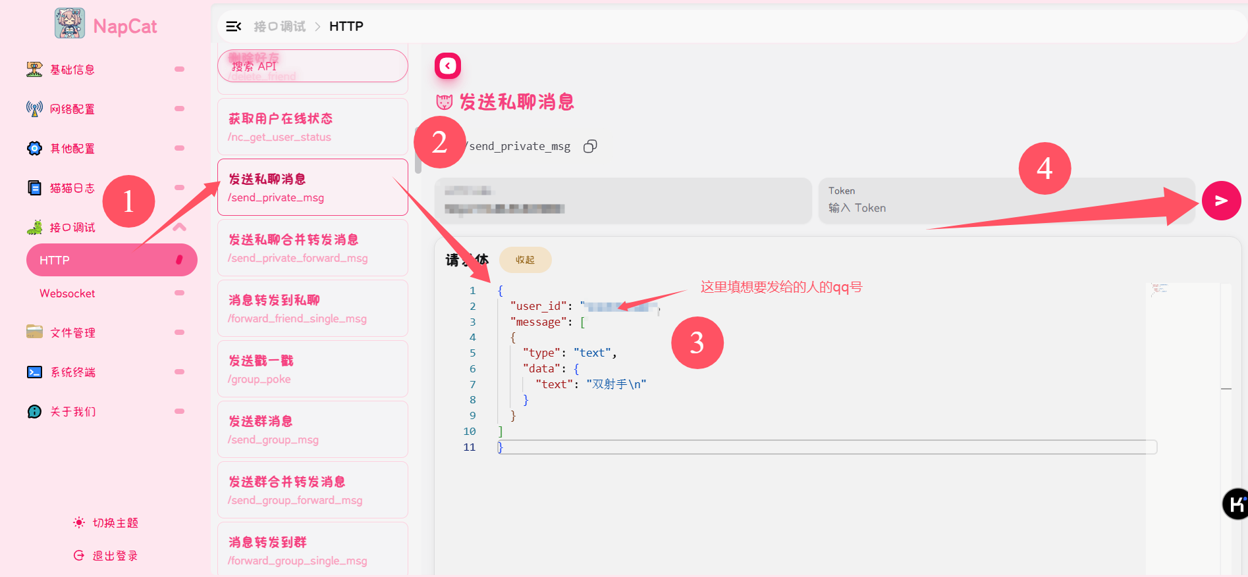Image resolution: width=1248 pixels, height=577 pixels.
Task: Select the 发送群消息 API entry
Action: (312, 430)
